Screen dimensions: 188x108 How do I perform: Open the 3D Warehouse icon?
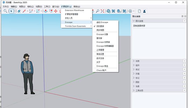coord(109,11)
